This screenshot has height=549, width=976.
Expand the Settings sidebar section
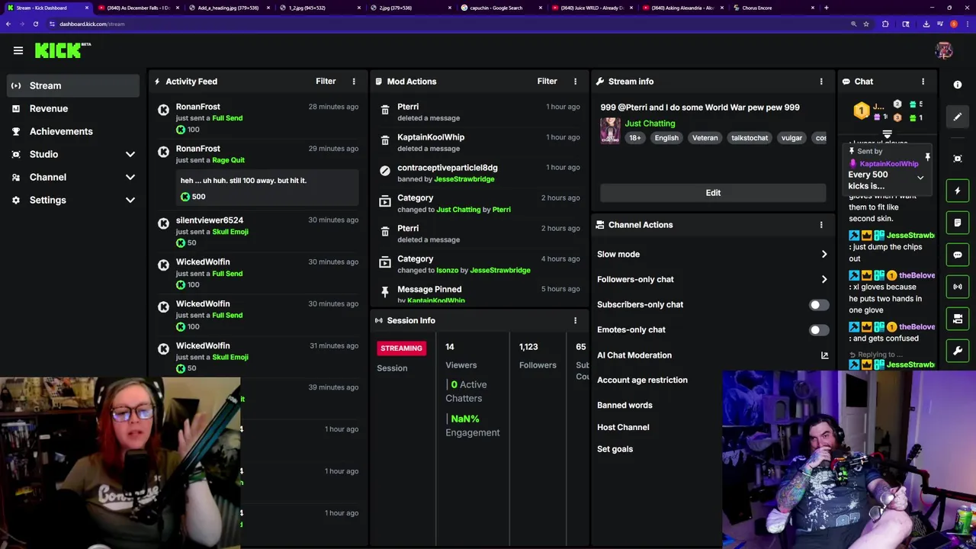(x=130, y=200)
